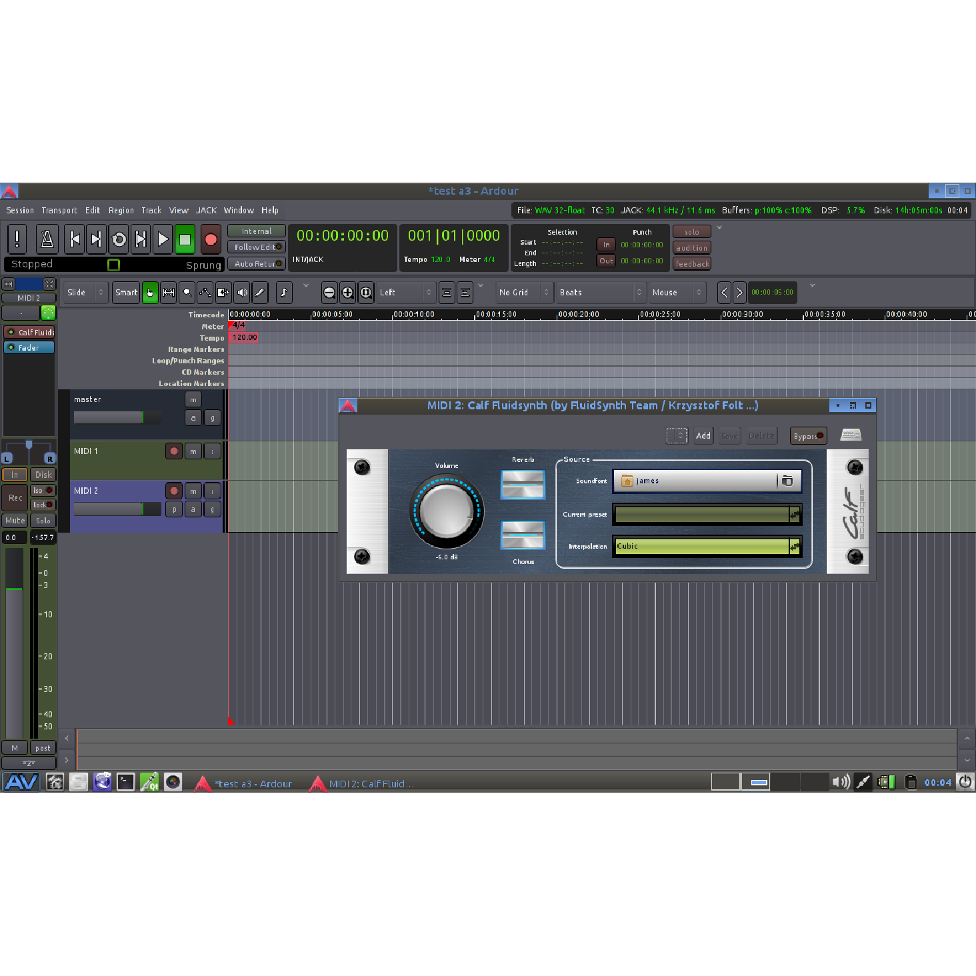
Task: Open the Beats grid type dropdown
Action: click(601, 292)
